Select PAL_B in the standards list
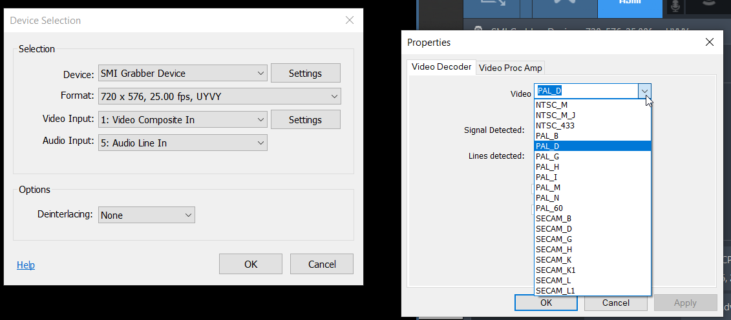This screenshot has height=320, width=731. tap(547, 135)
